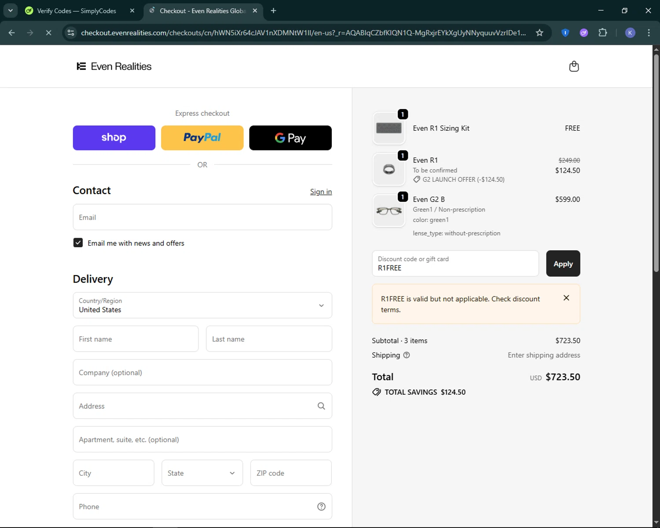Focus the Email input field

pyautogui.click(x=202, y=217)
